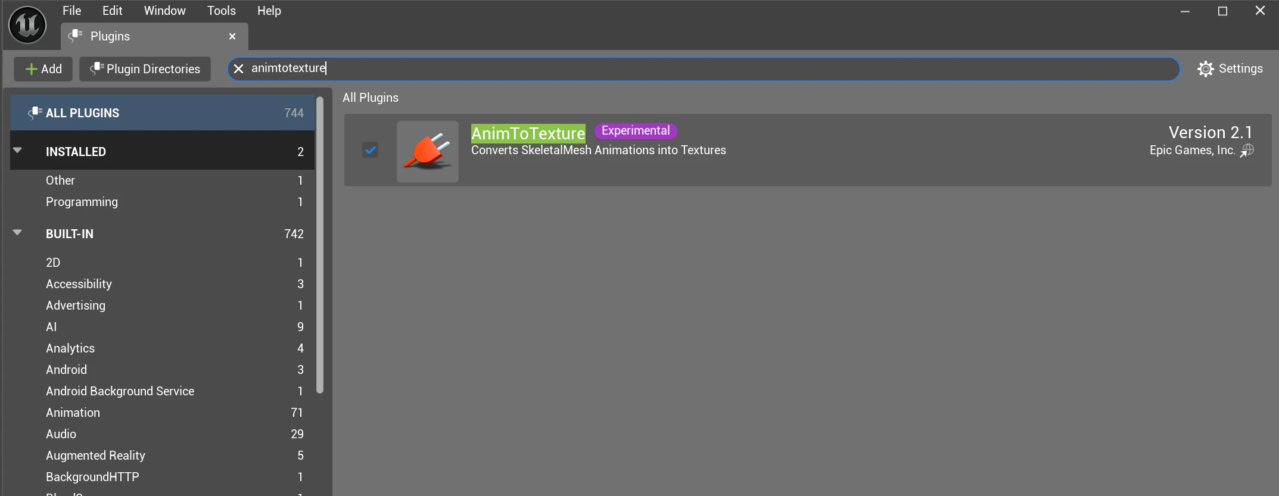Select the Programming category
The height and width of the screenshot is (496, 1279).
coord(163,202)
